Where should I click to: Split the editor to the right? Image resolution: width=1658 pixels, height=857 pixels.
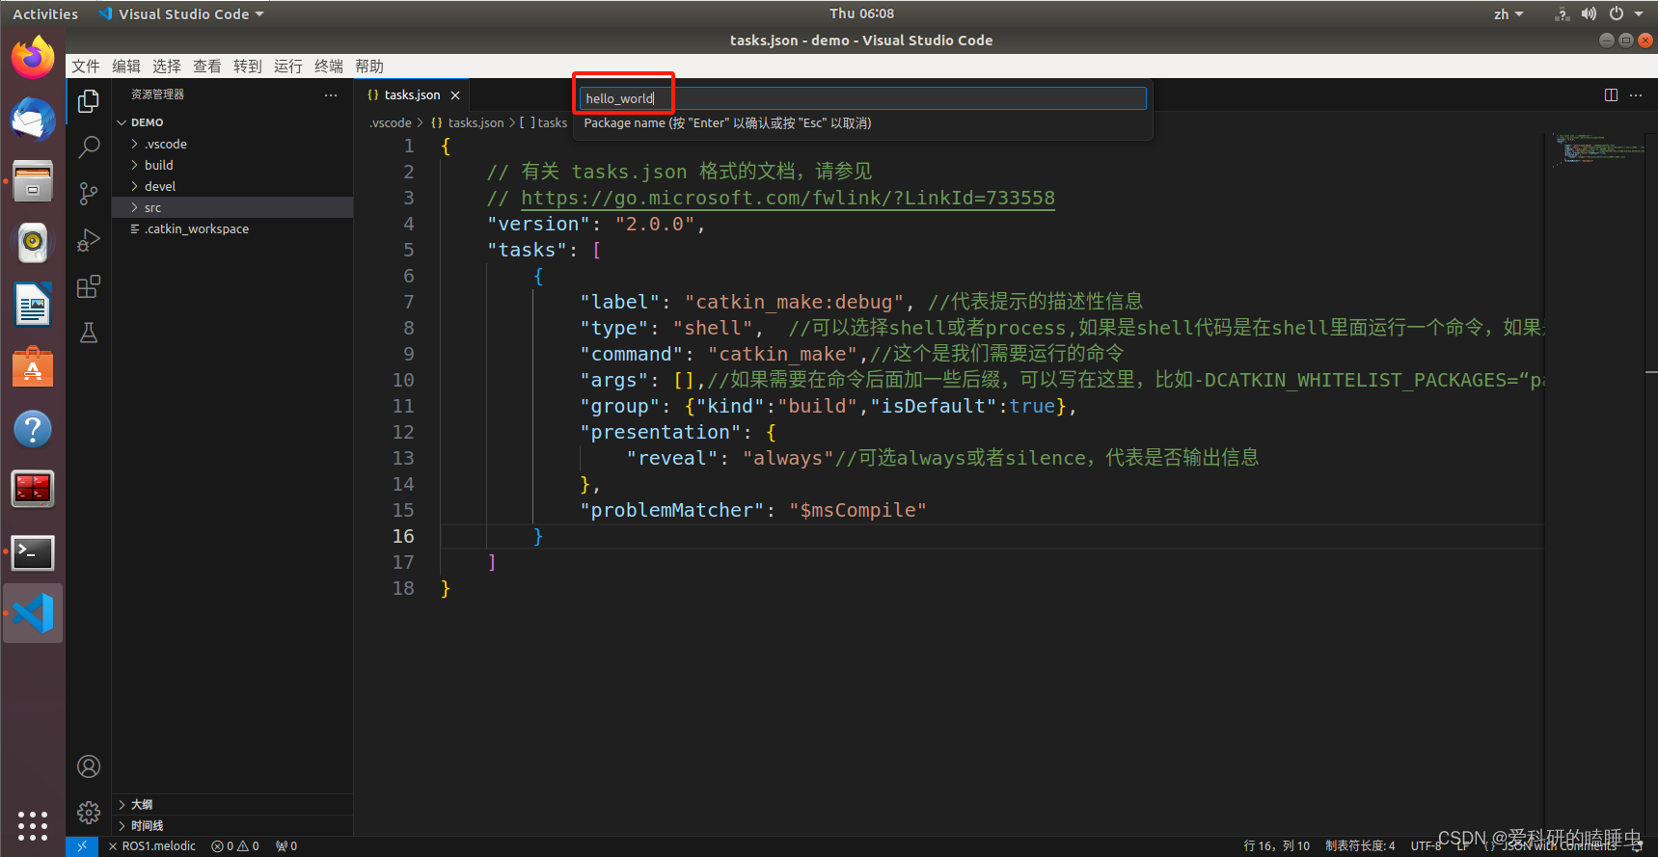[1611, 94]
